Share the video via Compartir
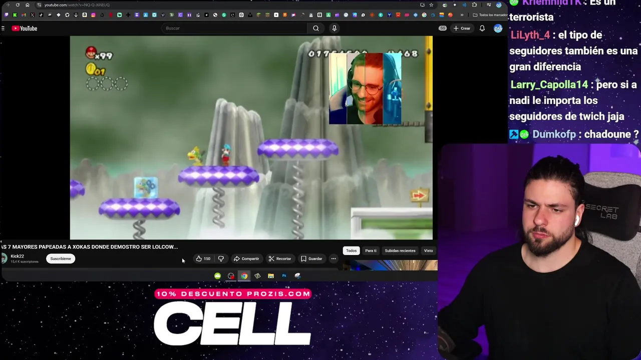This screenshot has height=360, width=641. [x=246, y=258]
